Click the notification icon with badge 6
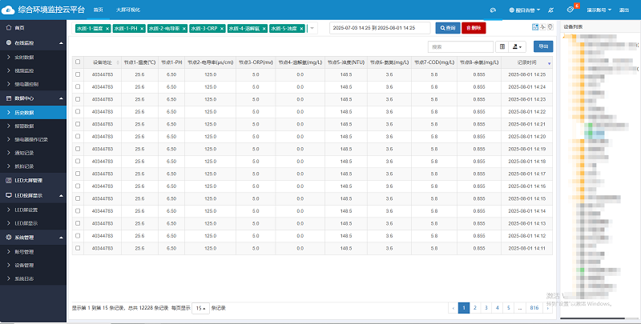641x324 pixels. (570, 10)
